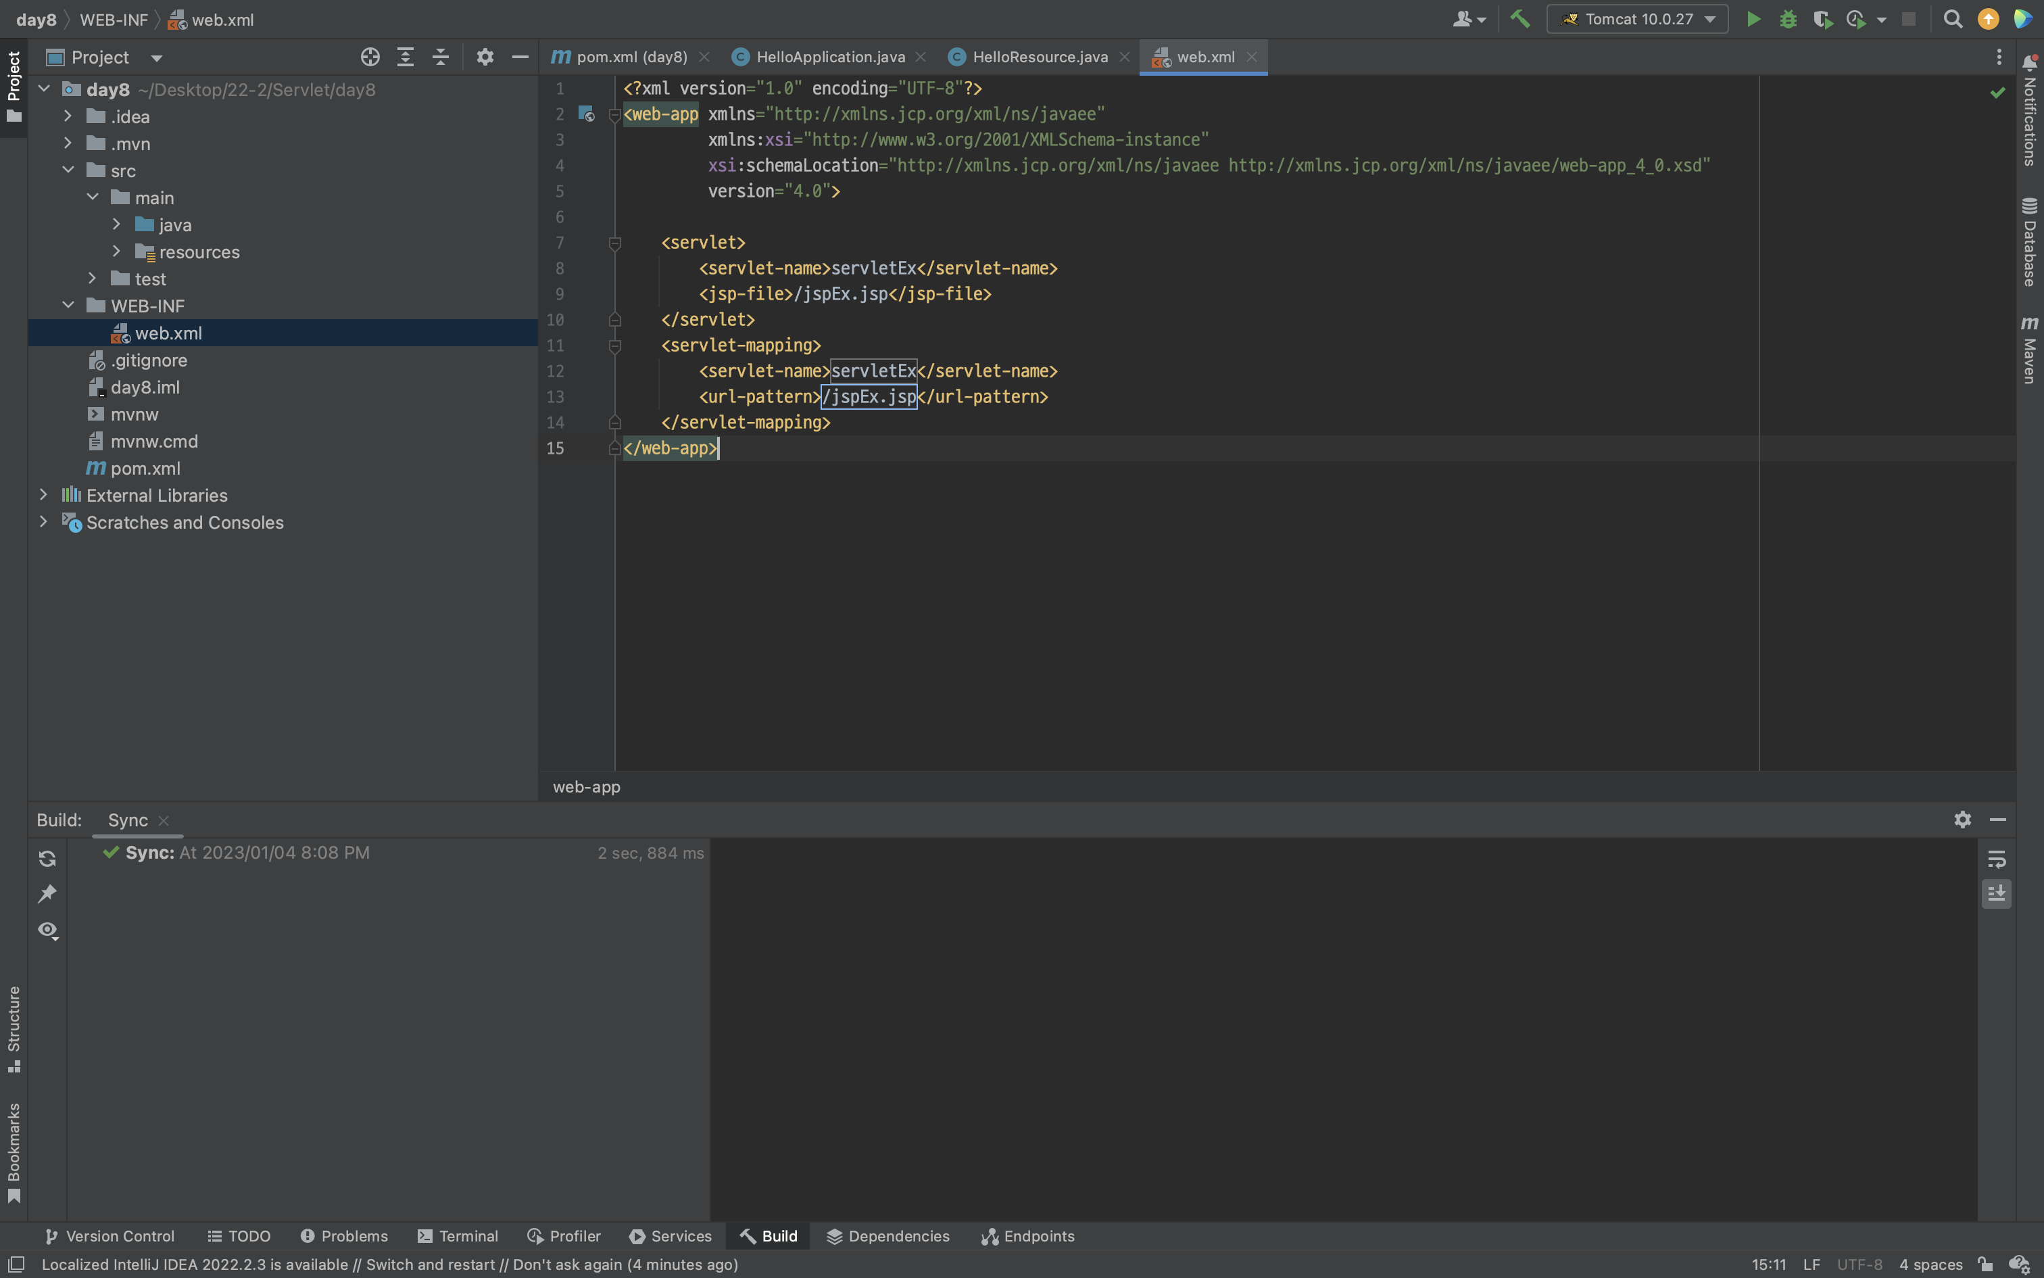Toggle soft-wrap in the Build output
This screenshot has width=2044, height=1278.
pos(1997,859)
